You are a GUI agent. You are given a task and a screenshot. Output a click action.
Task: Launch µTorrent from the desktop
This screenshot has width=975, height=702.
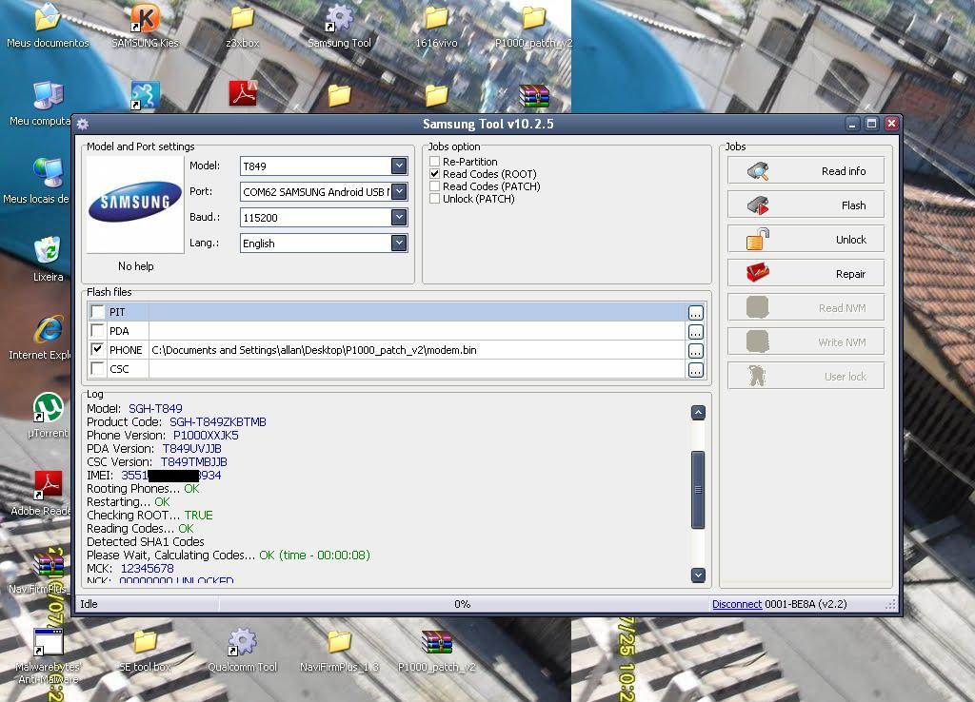coord(48,415)
